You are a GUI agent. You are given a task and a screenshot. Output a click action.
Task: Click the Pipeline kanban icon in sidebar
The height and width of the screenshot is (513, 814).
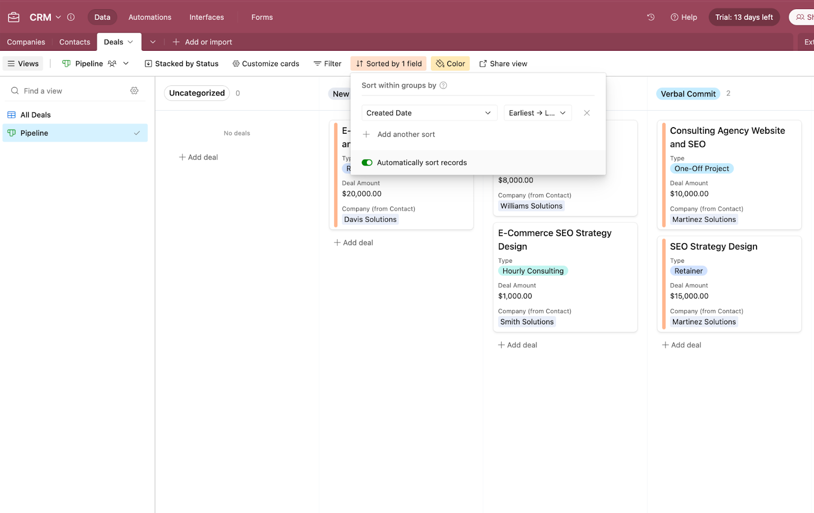(x=12, y=133)
